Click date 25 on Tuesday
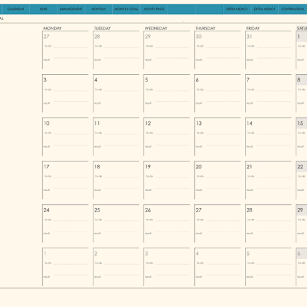This screenshot has height=307, width=307. [x=97, y=210]
